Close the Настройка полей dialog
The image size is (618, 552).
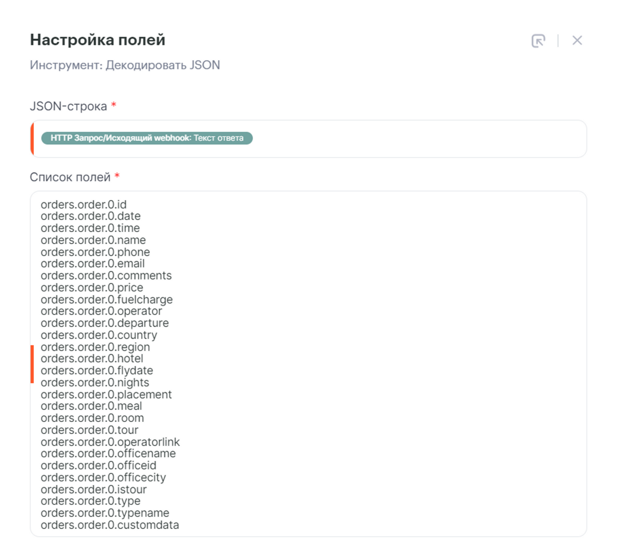[577, 41]
